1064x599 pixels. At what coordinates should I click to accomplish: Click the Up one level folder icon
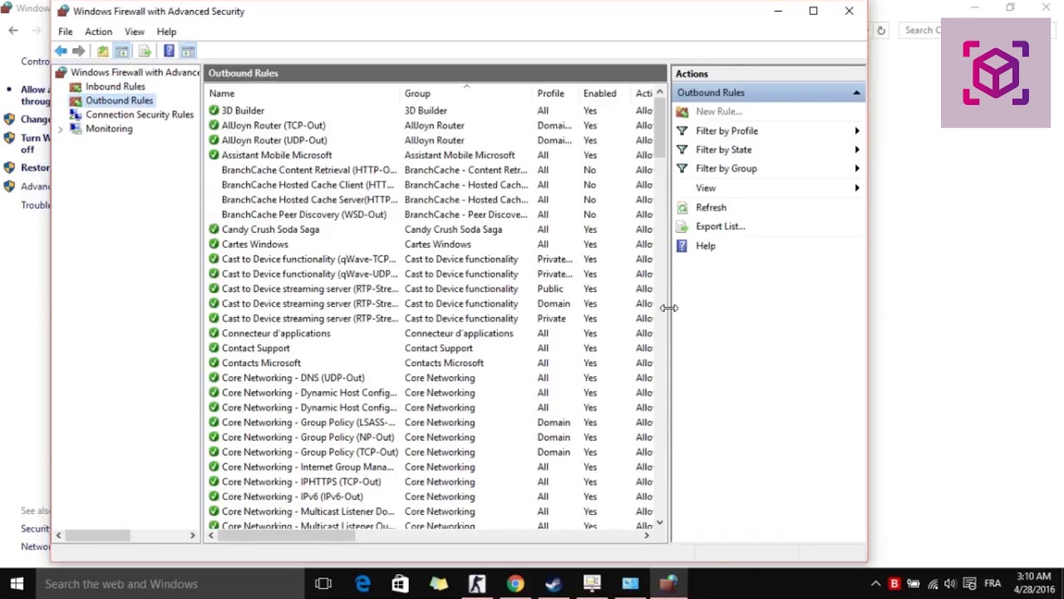point(102,52)
